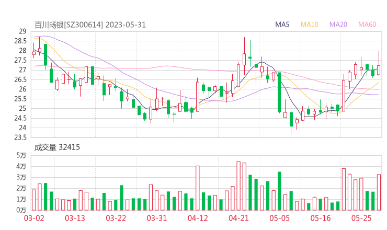Click the red volume bar at 04-12

198,188
